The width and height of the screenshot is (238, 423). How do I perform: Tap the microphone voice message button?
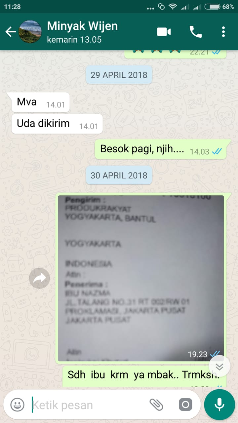click(x=219, y=405)
